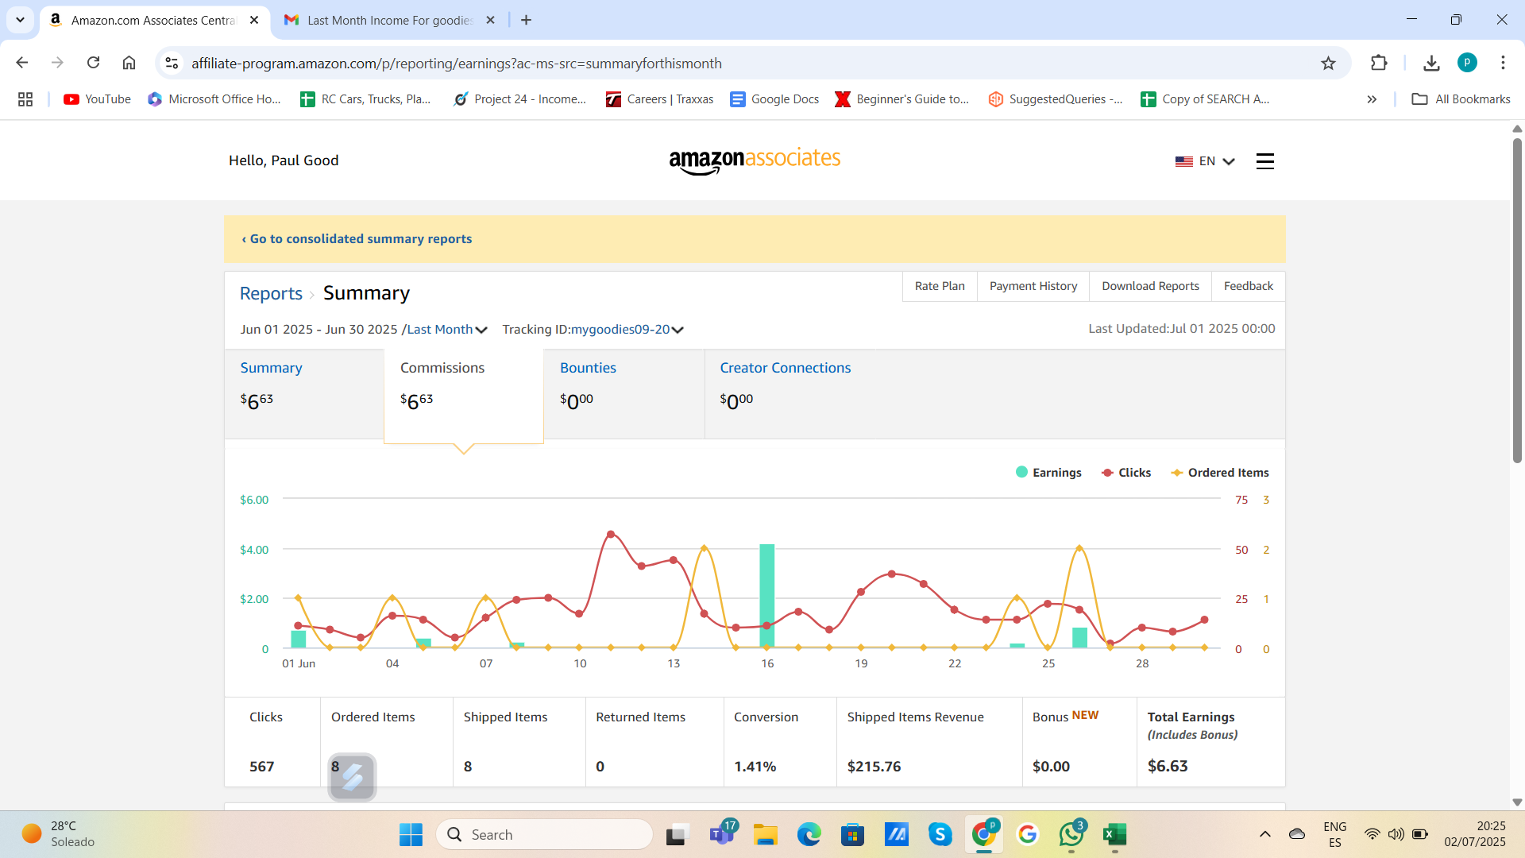Click Download Reports

(x=1150, y=286)
